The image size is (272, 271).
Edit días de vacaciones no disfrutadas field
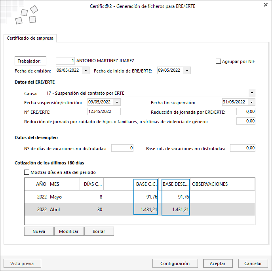(x=122, y=148)
